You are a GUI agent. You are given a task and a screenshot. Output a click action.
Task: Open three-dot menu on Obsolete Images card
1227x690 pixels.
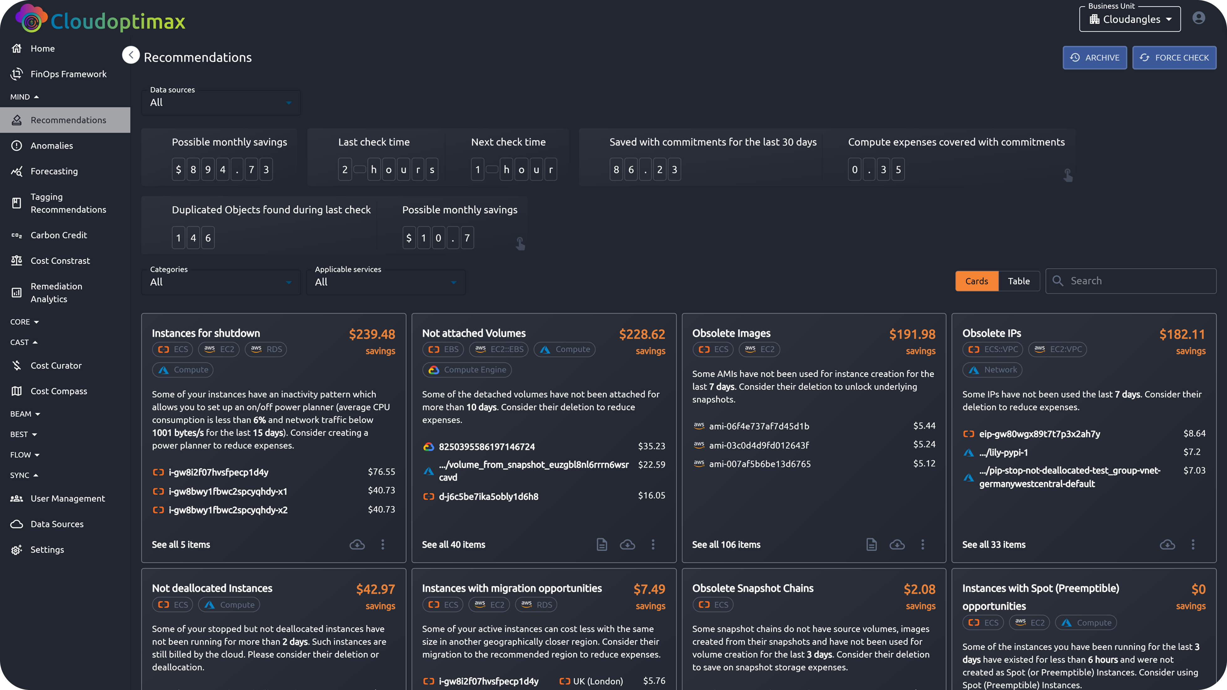coord(923,544)
